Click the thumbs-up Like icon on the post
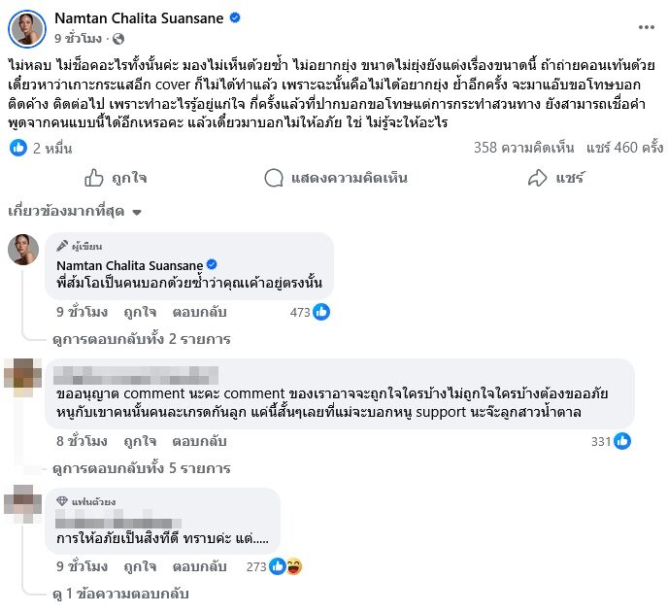Screen dimensions: 668x613 tap(94, 178)
